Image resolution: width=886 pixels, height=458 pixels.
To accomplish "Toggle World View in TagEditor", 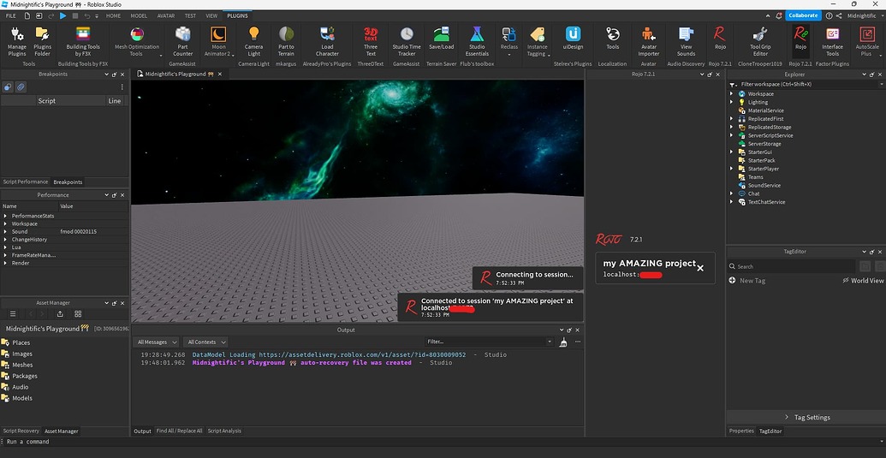I will coord(863,280).
